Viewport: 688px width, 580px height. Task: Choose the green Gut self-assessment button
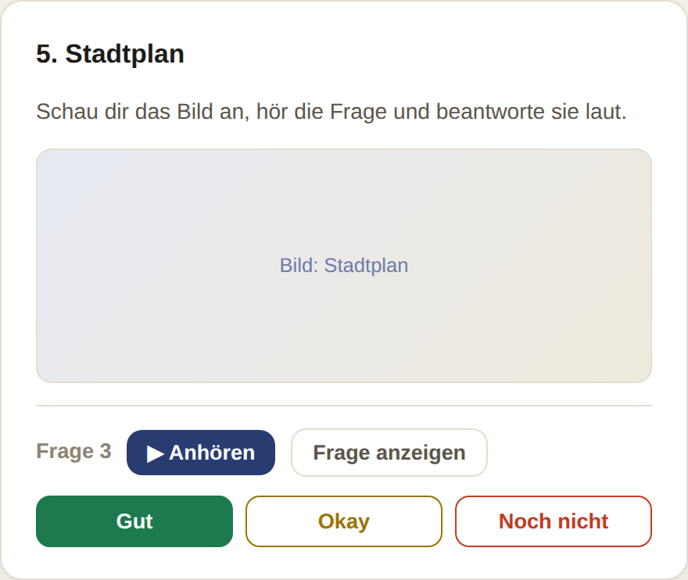(134, 521)
